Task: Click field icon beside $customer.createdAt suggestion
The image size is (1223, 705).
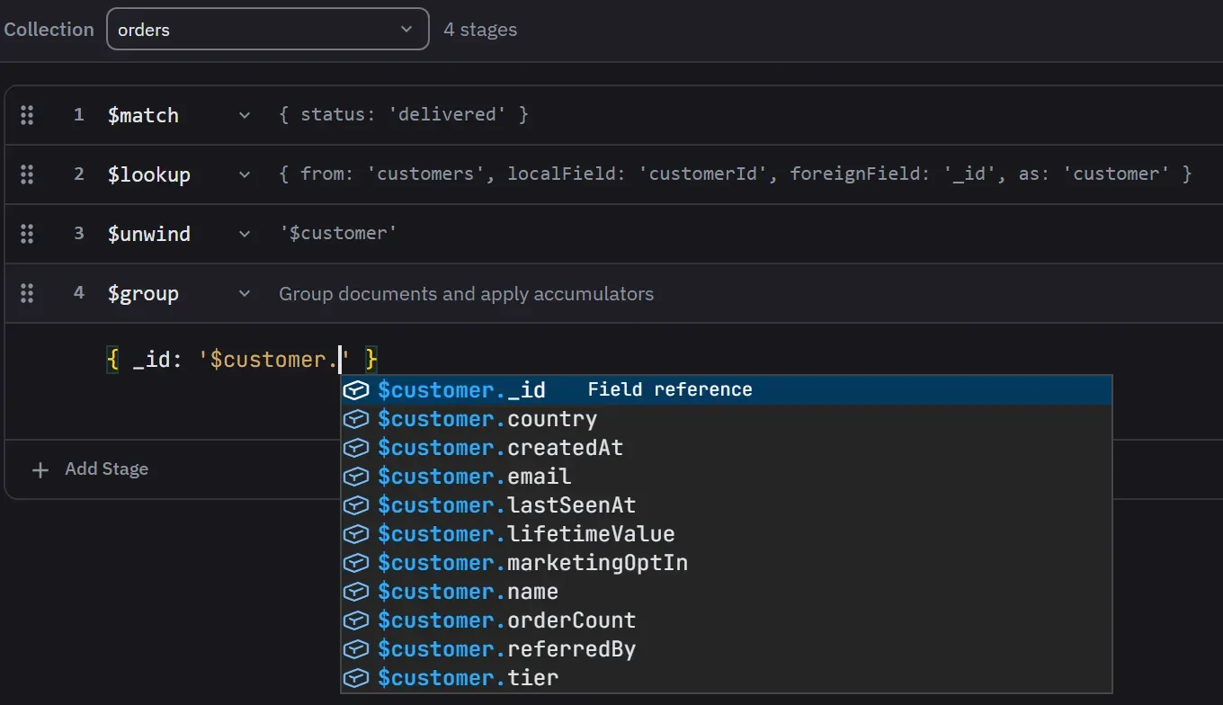Action: click(x=357, y=448)
